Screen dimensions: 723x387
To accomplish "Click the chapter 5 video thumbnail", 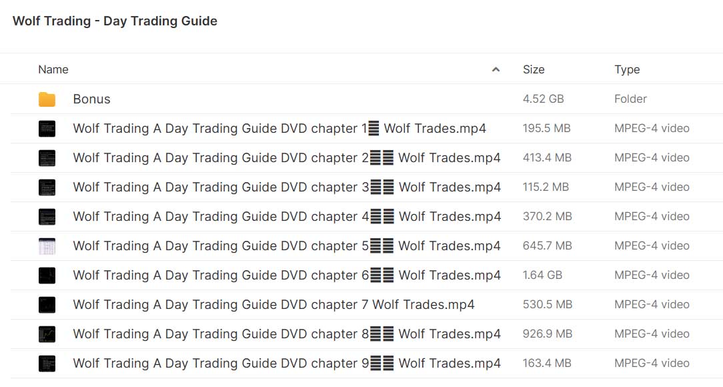I will tap(47, 246).
